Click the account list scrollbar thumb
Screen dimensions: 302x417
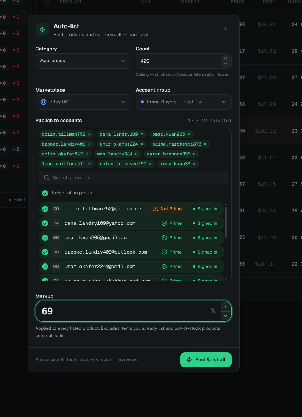point(226,223)
